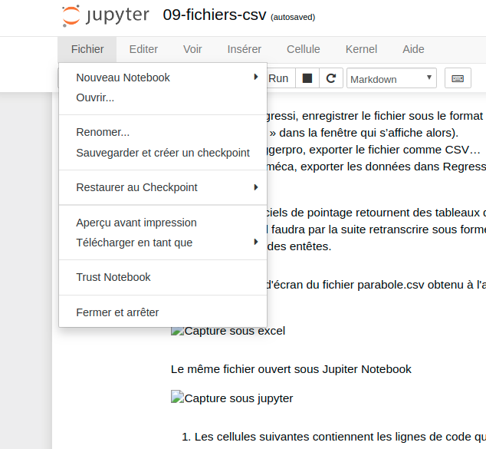Open the Aide menu

pos(413,49)
